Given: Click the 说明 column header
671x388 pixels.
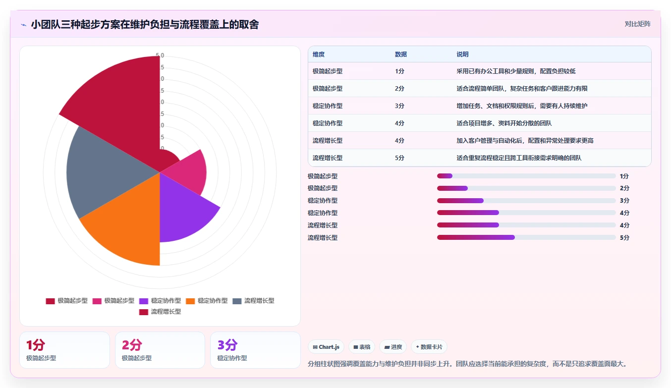Looking at the screenshot, I should [462, 55].
